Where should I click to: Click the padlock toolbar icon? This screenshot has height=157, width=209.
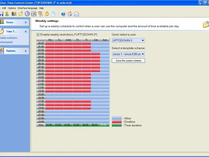point(47,14)
